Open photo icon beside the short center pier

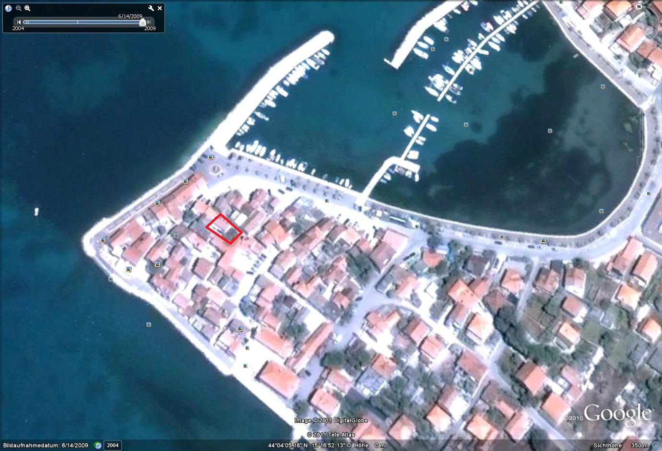coord(394,114)
